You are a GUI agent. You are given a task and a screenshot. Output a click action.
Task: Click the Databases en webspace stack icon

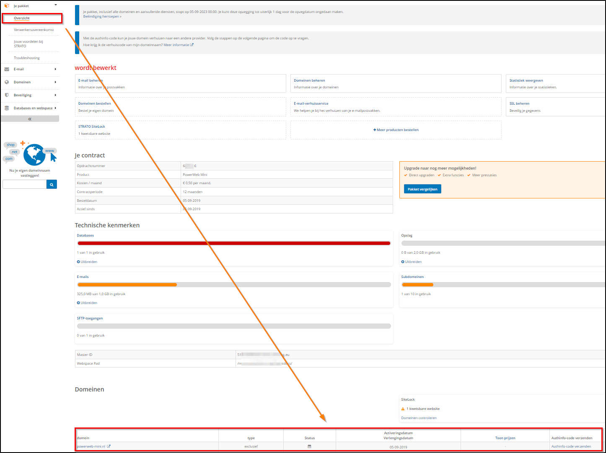(7, 108)
